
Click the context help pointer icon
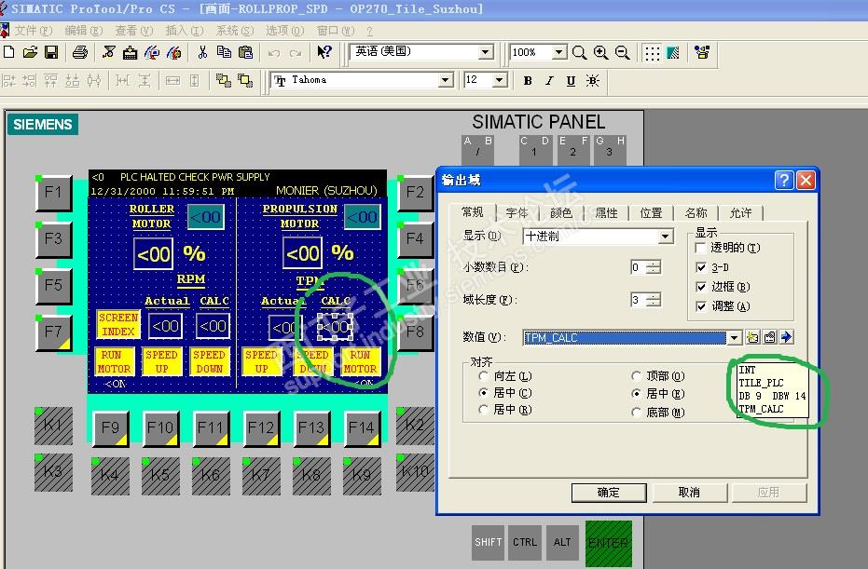(324, 52)
